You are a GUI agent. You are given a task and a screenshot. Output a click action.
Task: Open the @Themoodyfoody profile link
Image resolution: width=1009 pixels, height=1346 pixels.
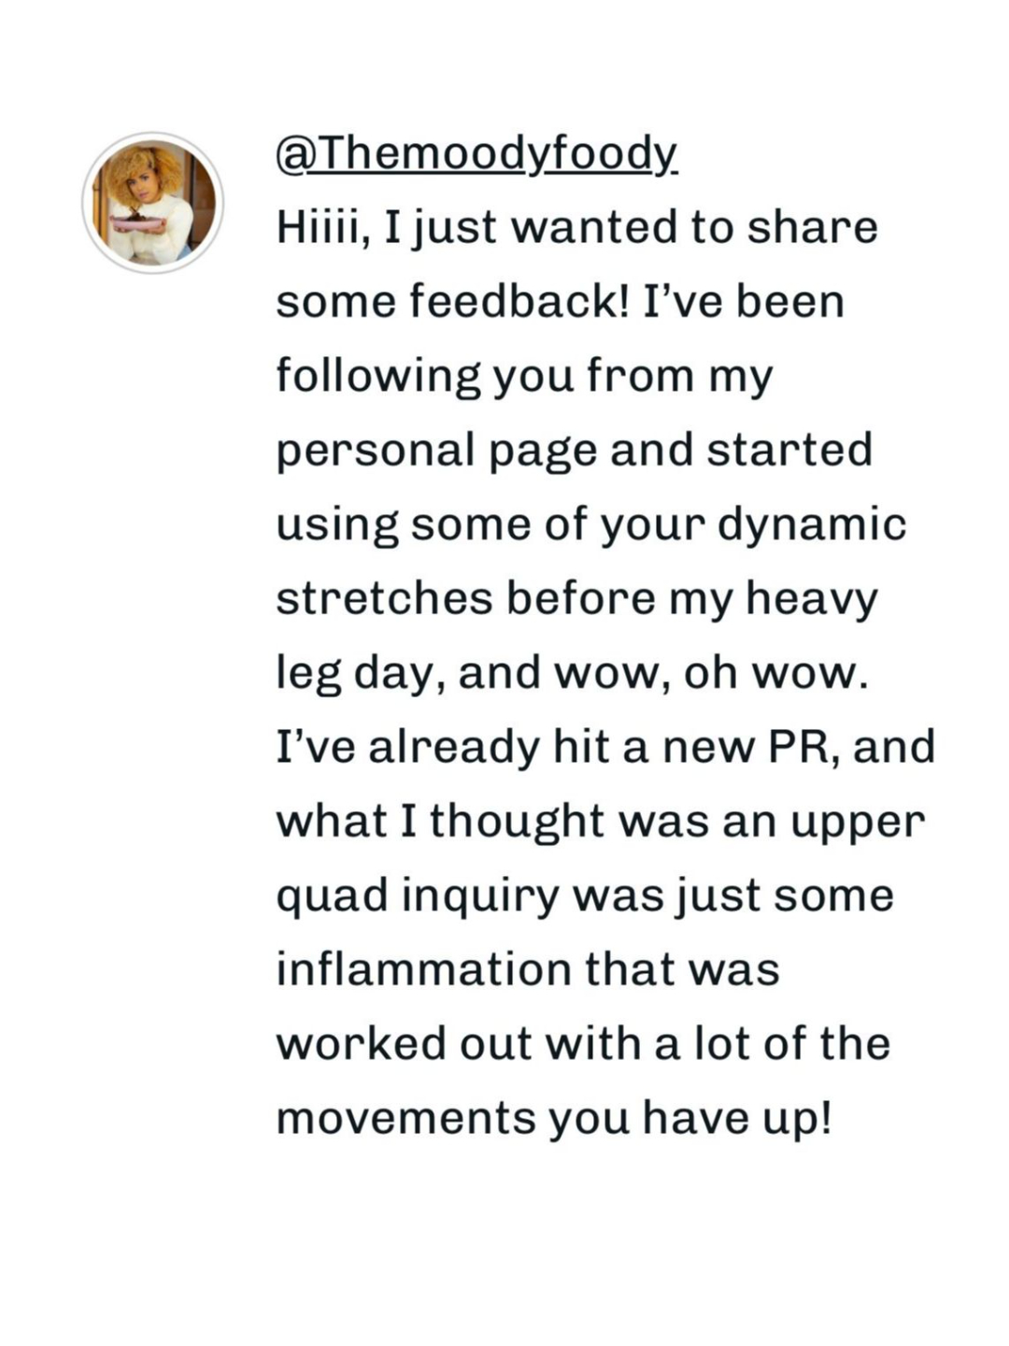pyautogui.click(x=476, y=153)
